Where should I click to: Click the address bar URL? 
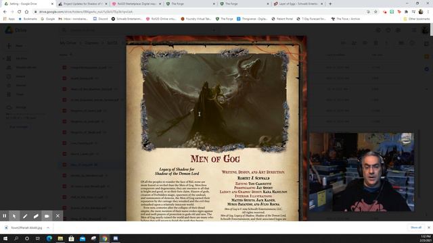[86, 12]
